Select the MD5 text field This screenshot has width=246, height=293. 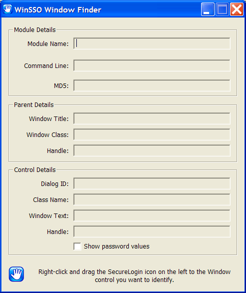(152, 85)
